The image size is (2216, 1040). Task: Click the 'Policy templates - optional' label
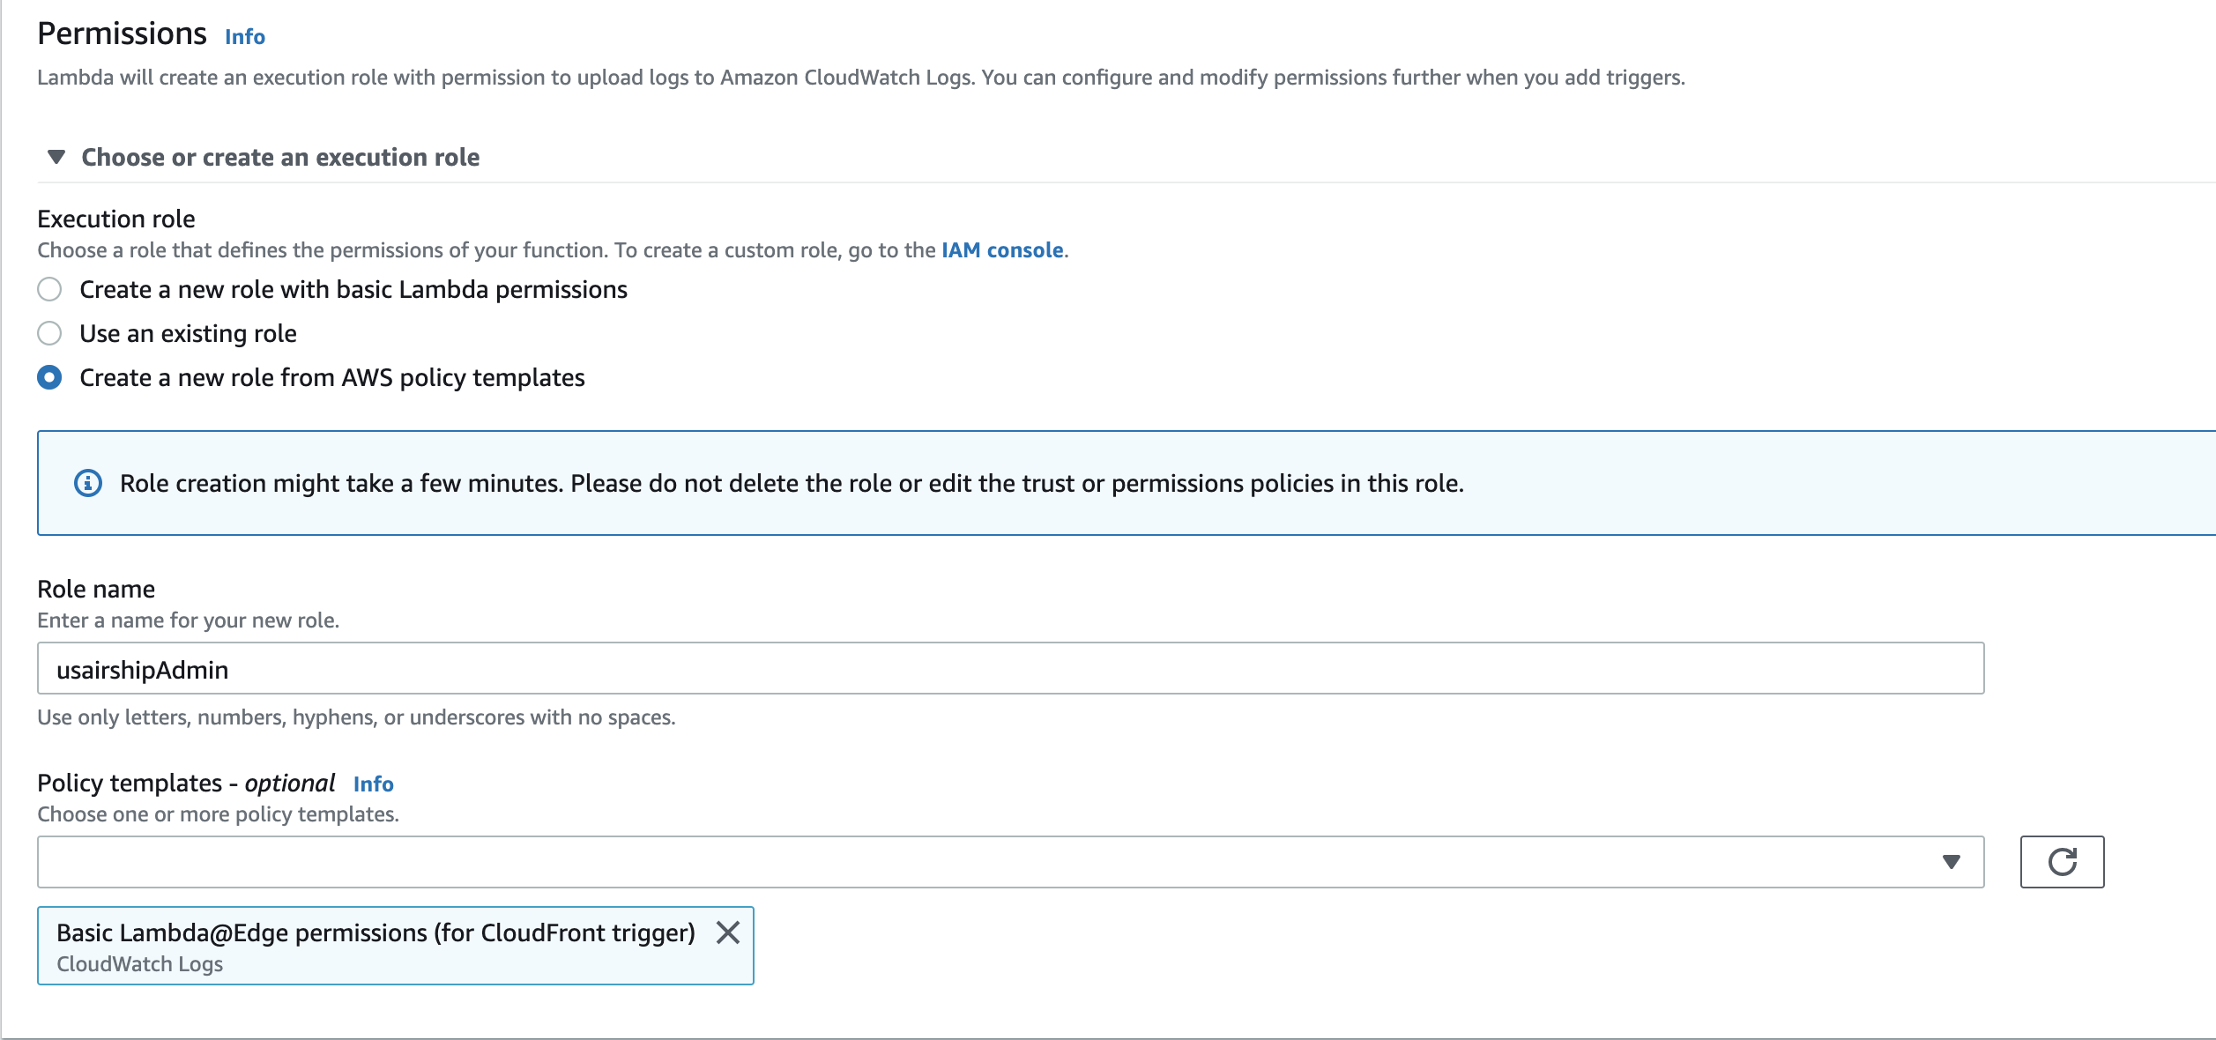(x=186, y=783)
